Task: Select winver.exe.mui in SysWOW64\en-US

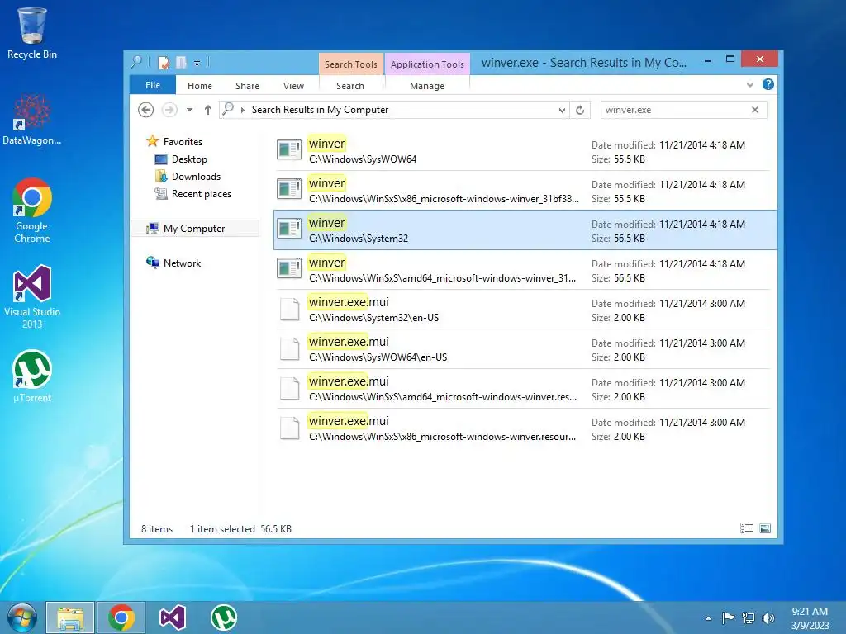Action: (x=523, y=349)
